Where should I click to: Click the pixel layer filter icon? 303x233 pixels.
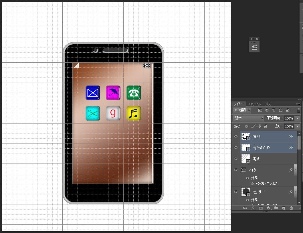[x=260, y=110]
